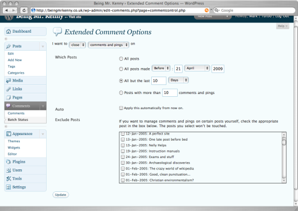Click the exclude posts list scrollbar thumb

tap(284, 142)
